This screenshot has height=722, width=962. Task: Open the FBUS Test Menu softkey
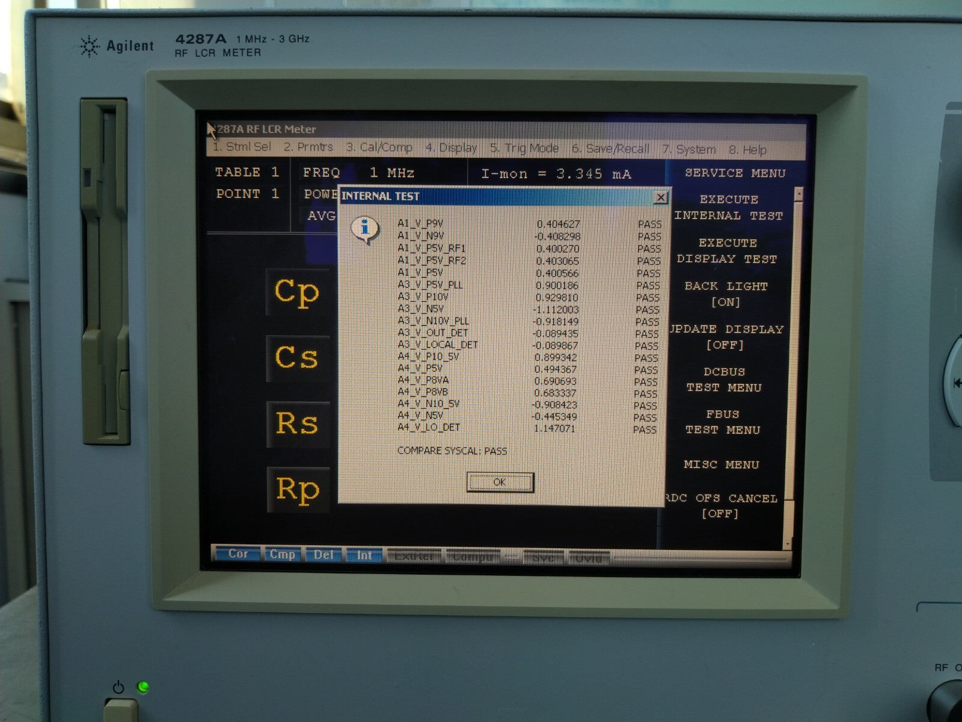[723, 422]
